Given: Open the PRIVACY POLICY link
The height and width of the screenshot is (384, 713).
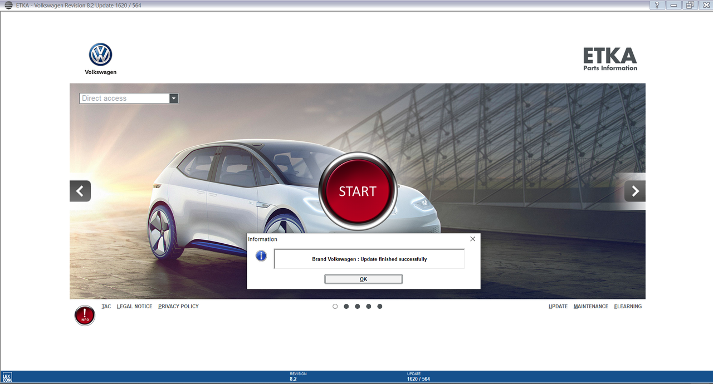Looking at the screenshot, I should pos(178,307).
